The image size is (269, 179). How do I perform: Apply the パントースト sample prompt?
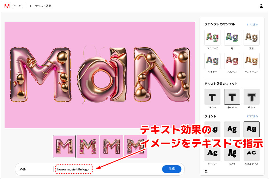[x=251, y=61]
